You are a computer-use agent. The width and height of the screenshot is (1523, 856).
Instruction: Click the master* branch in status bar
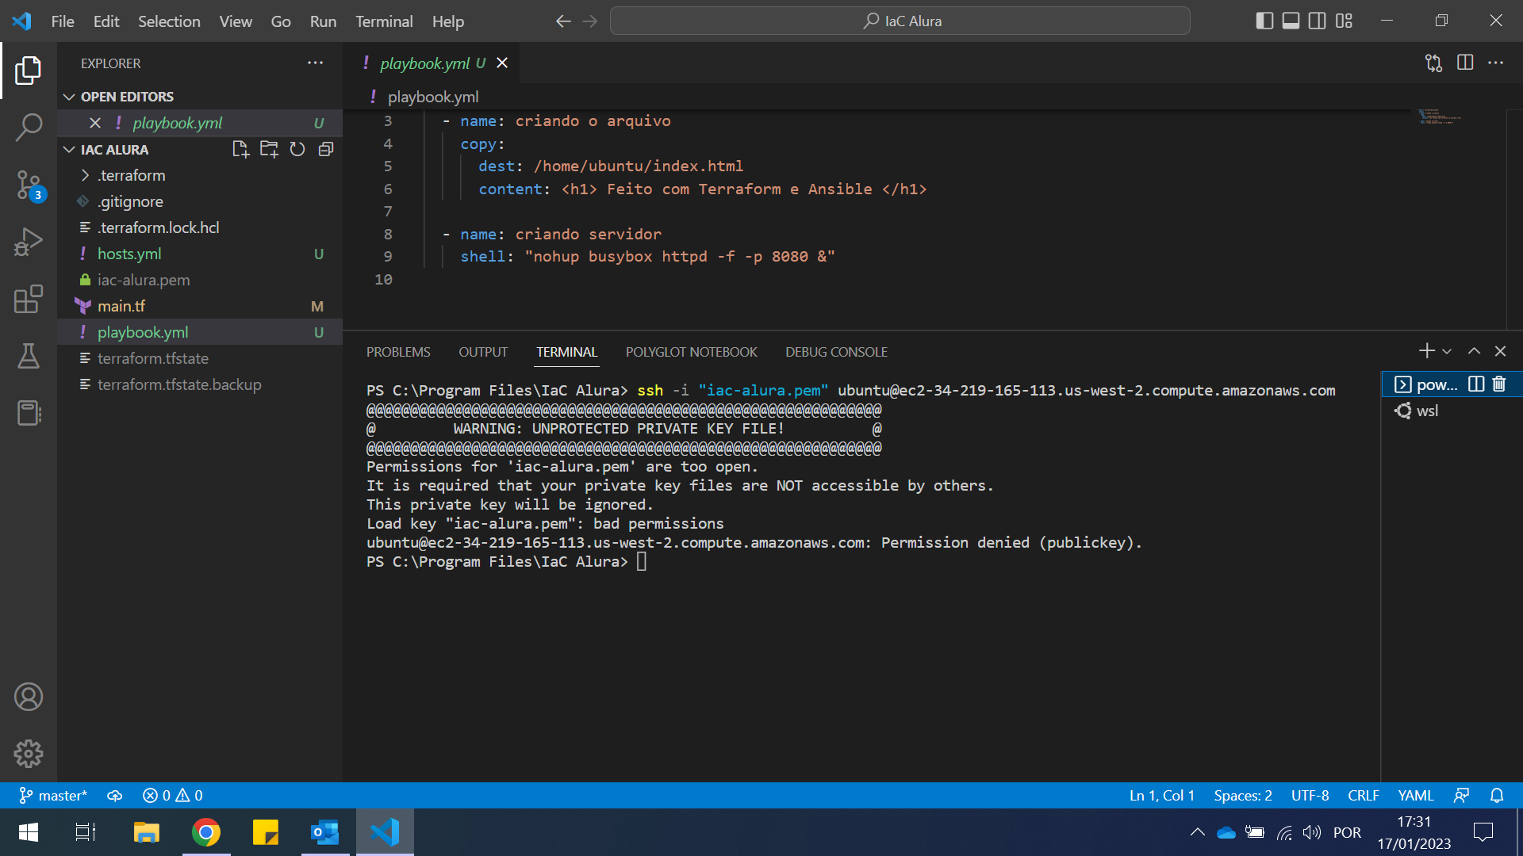[x=53, y=795]
